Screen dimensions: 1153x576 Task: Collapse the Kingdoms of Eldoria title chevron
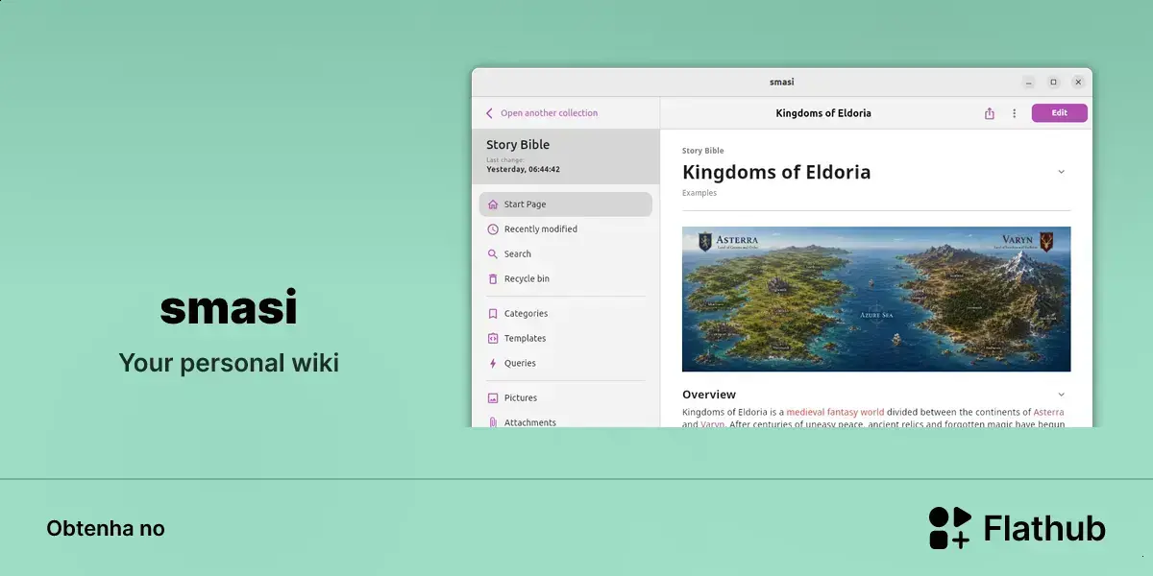pyautogui.click(x=1062, y=172)
